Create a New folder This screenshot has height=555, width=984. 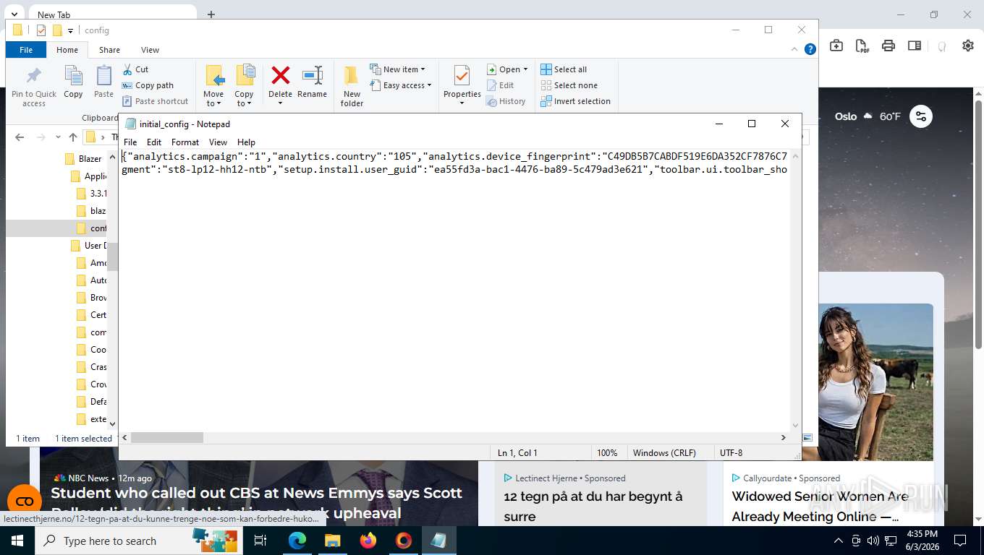click(x=352, y=86)
